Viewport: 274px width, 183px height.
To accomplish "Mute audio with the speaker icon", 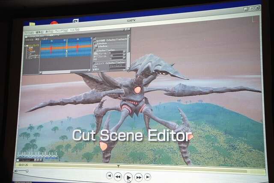I will pos(16,171).
